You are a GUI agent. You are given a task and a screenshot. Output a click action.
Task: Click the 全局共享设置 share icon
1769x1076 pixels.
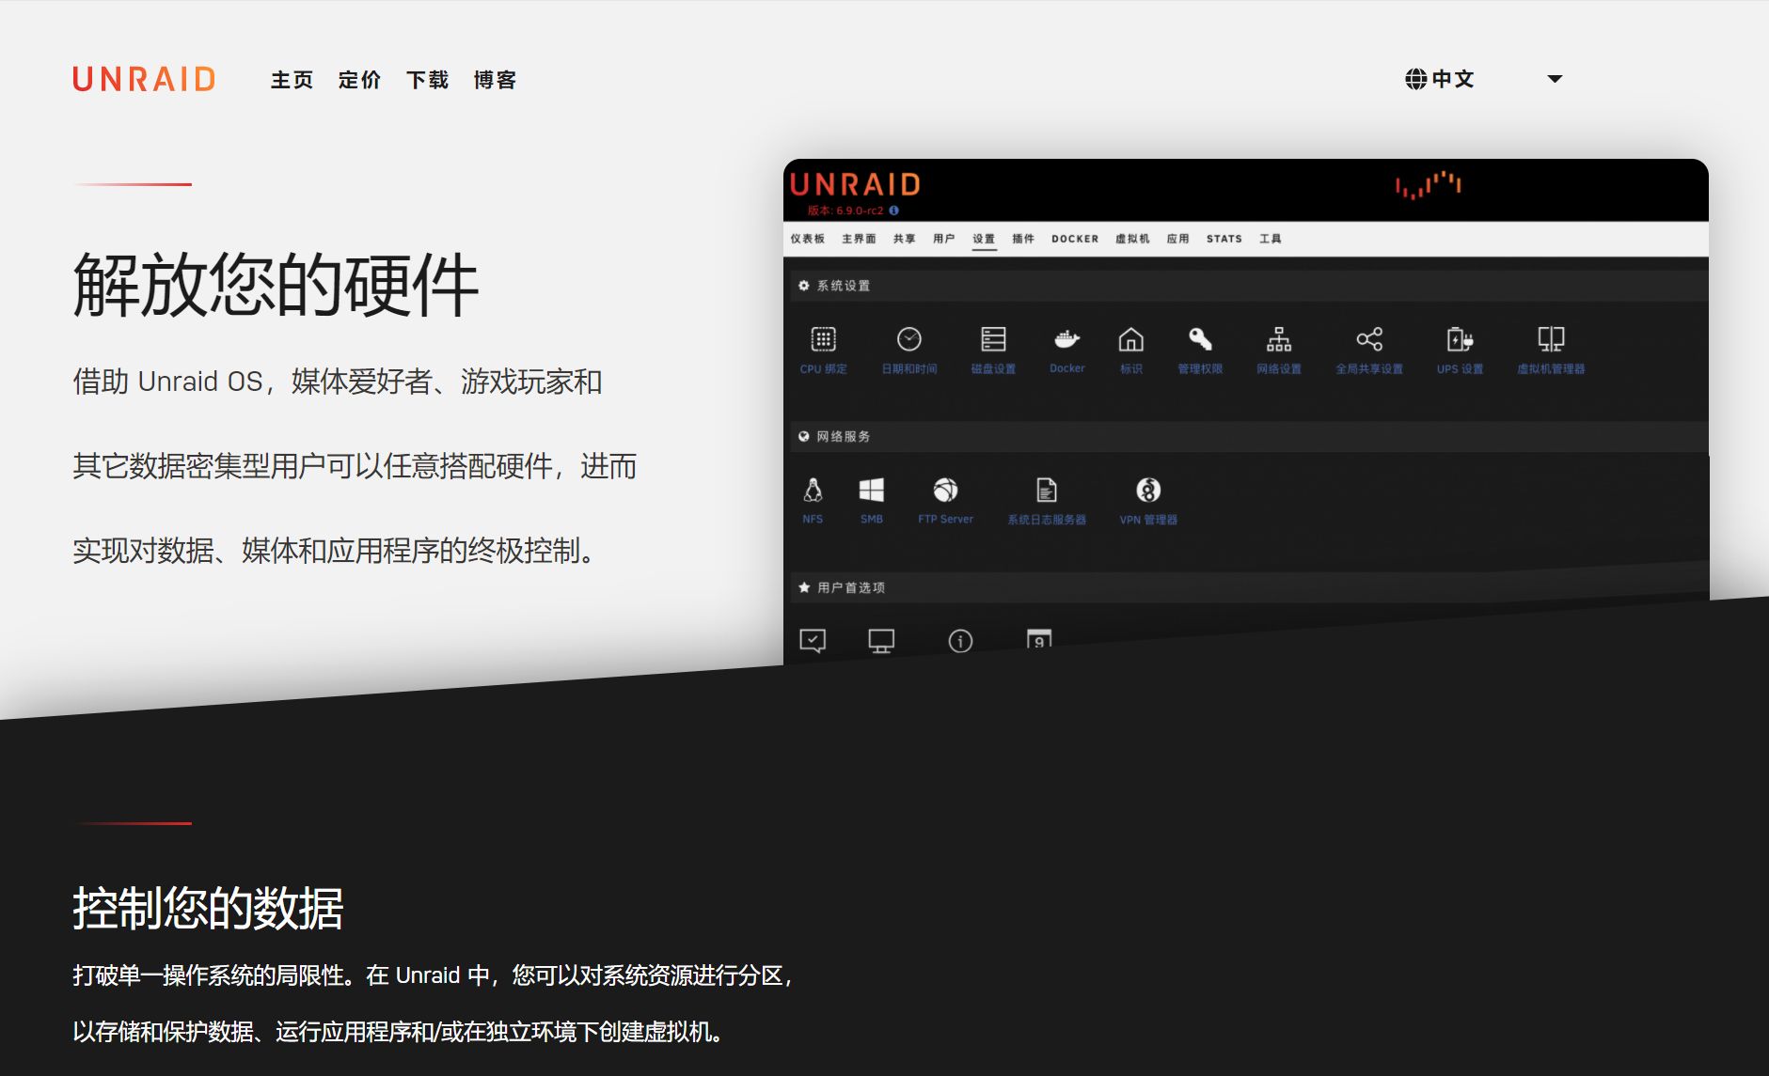coord(1368,339)
